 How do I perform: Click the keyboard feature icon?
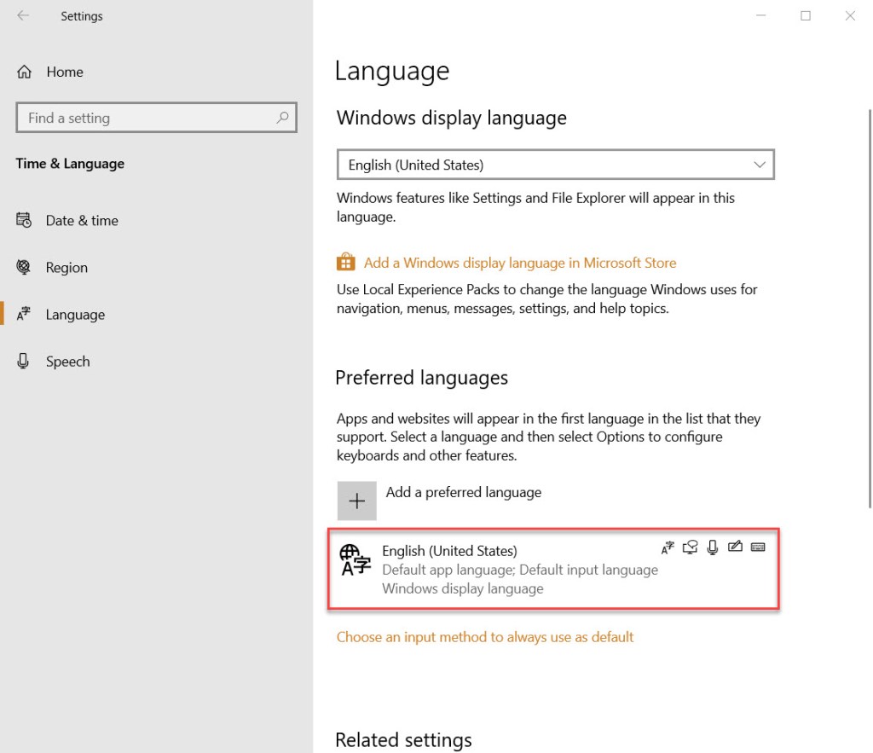click(758, 547)
